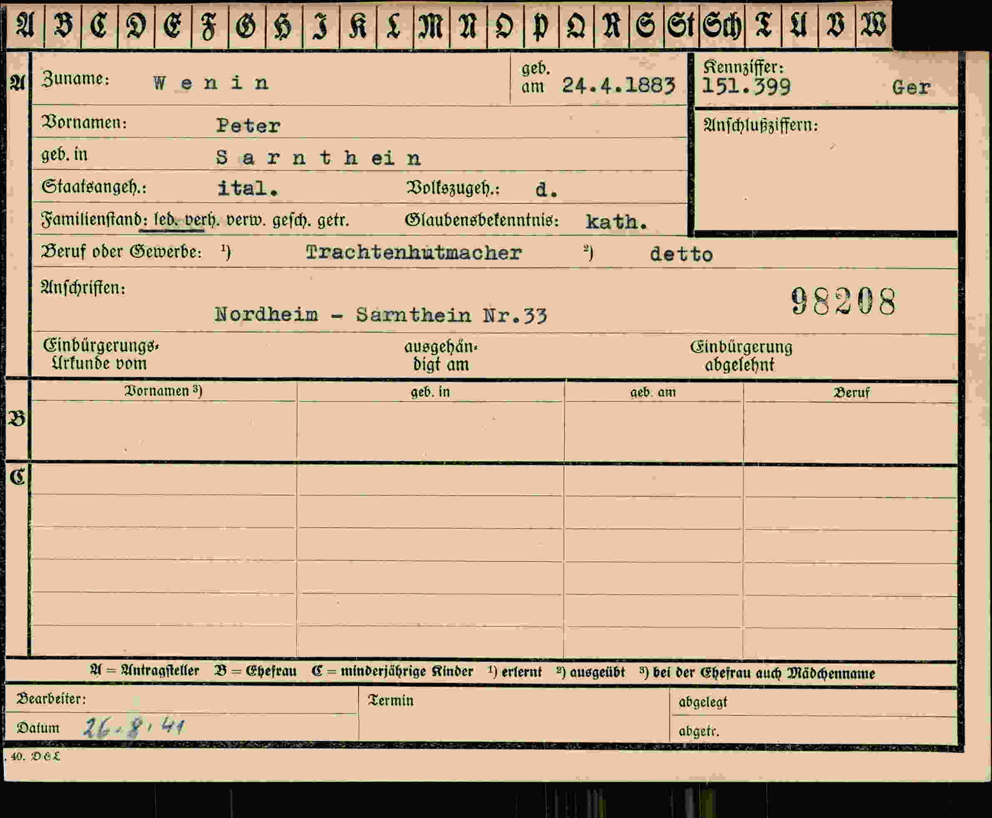
Task: Click the 'Termin' label
Action: [390, 701]
